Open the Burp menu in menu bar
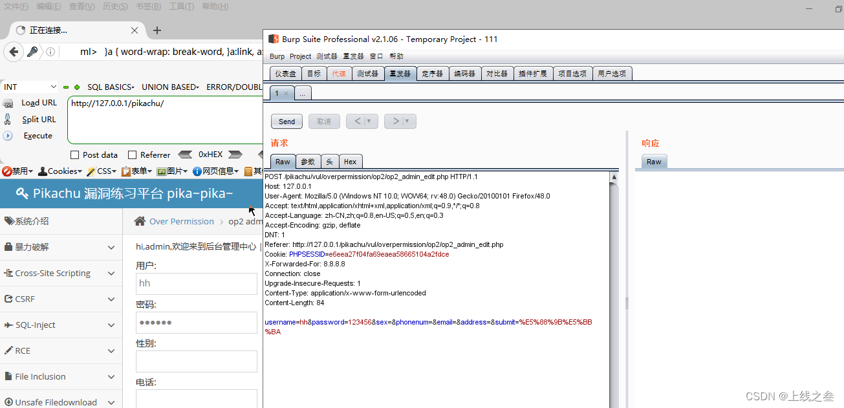Screen dimensions: 844x408 pos(277,56)
